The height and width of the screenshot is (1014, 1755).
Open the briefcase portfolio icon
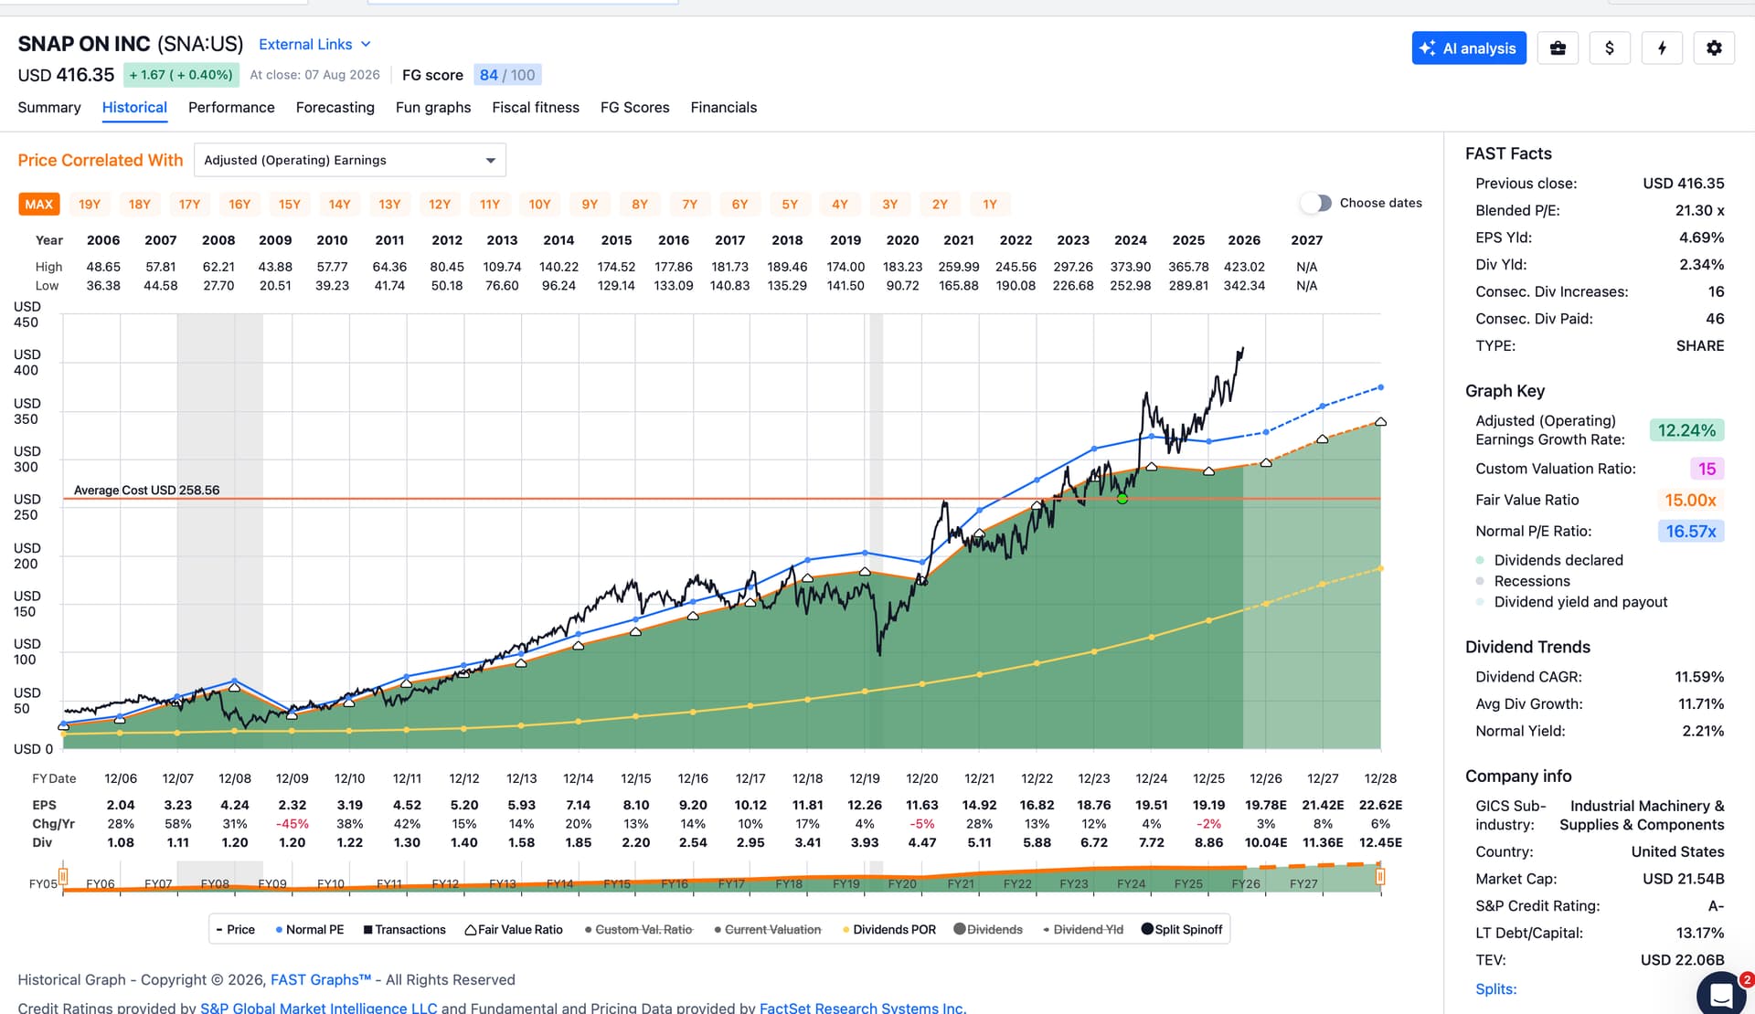point(1558,48)
